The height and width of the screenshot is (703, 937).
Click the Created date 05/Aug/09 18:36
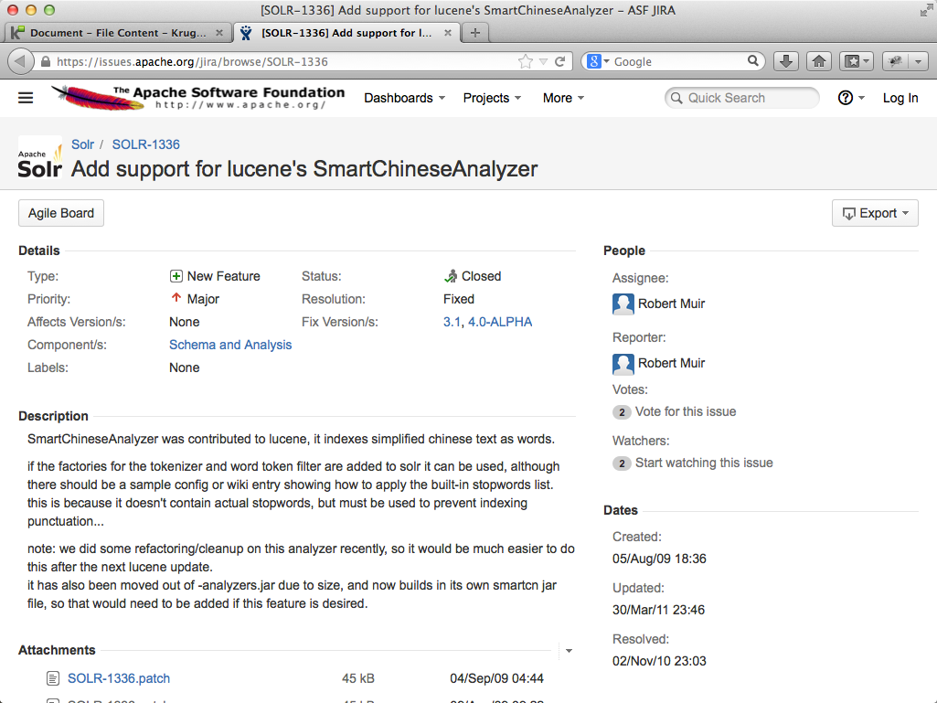[659, 559]
